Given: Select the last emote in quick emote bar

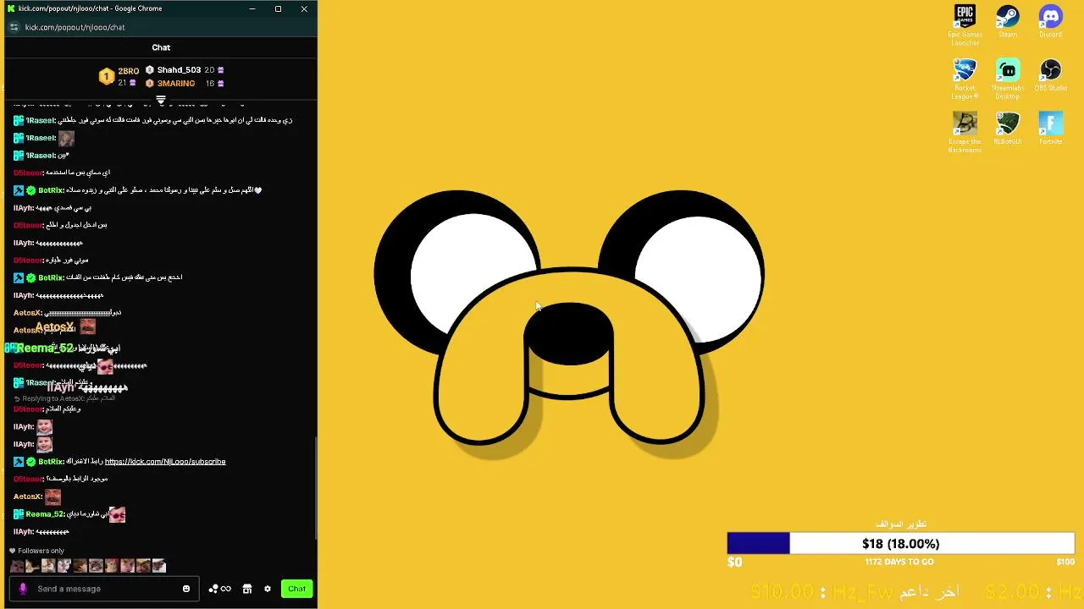Looking at the screenshot, I should 159,566.
